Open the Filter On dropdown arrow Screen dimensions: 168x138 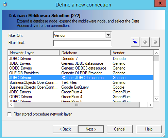point(108,35)
